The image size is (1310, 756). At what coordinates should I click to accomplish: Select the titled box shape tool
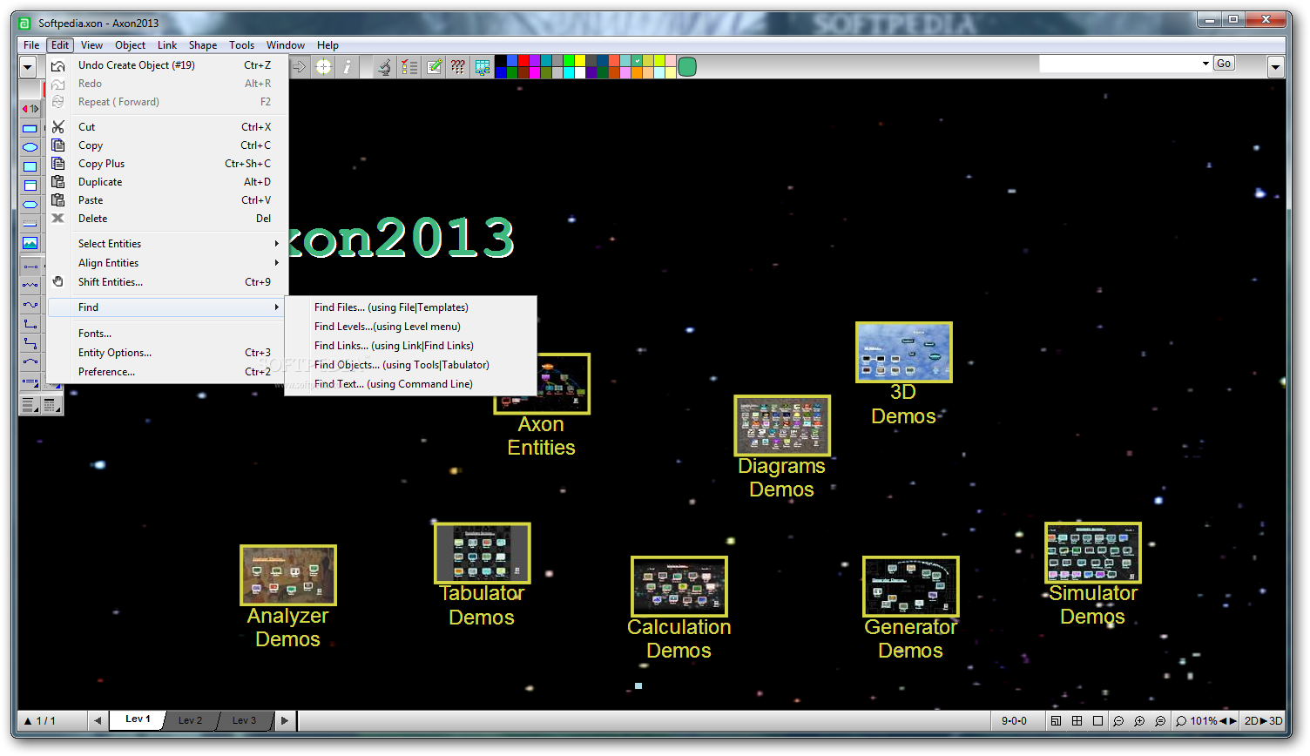[30, 186]
